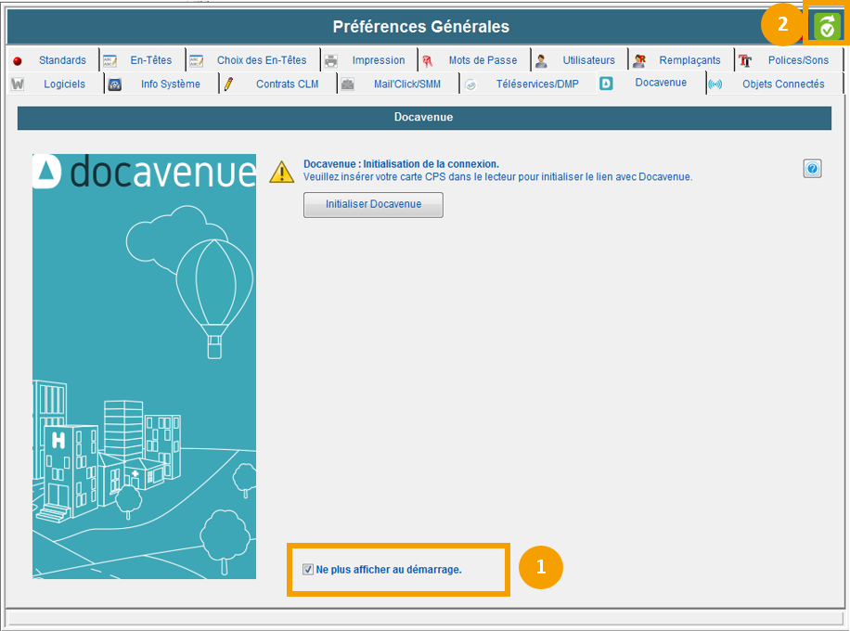Open the Remplaçants tab

[x=689, y=60]
